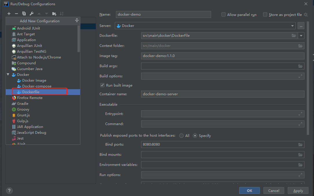Click the configuration list scrollbar
The image size is (314, 196).
[79, 39]
